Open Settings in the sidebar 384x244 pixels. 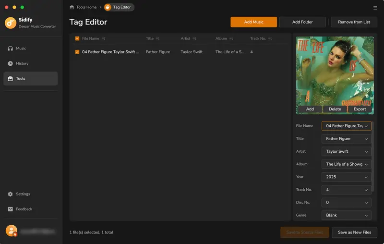31,194
